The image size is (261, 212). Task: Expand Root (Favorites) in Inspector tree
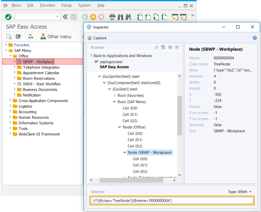click(115, 96)
